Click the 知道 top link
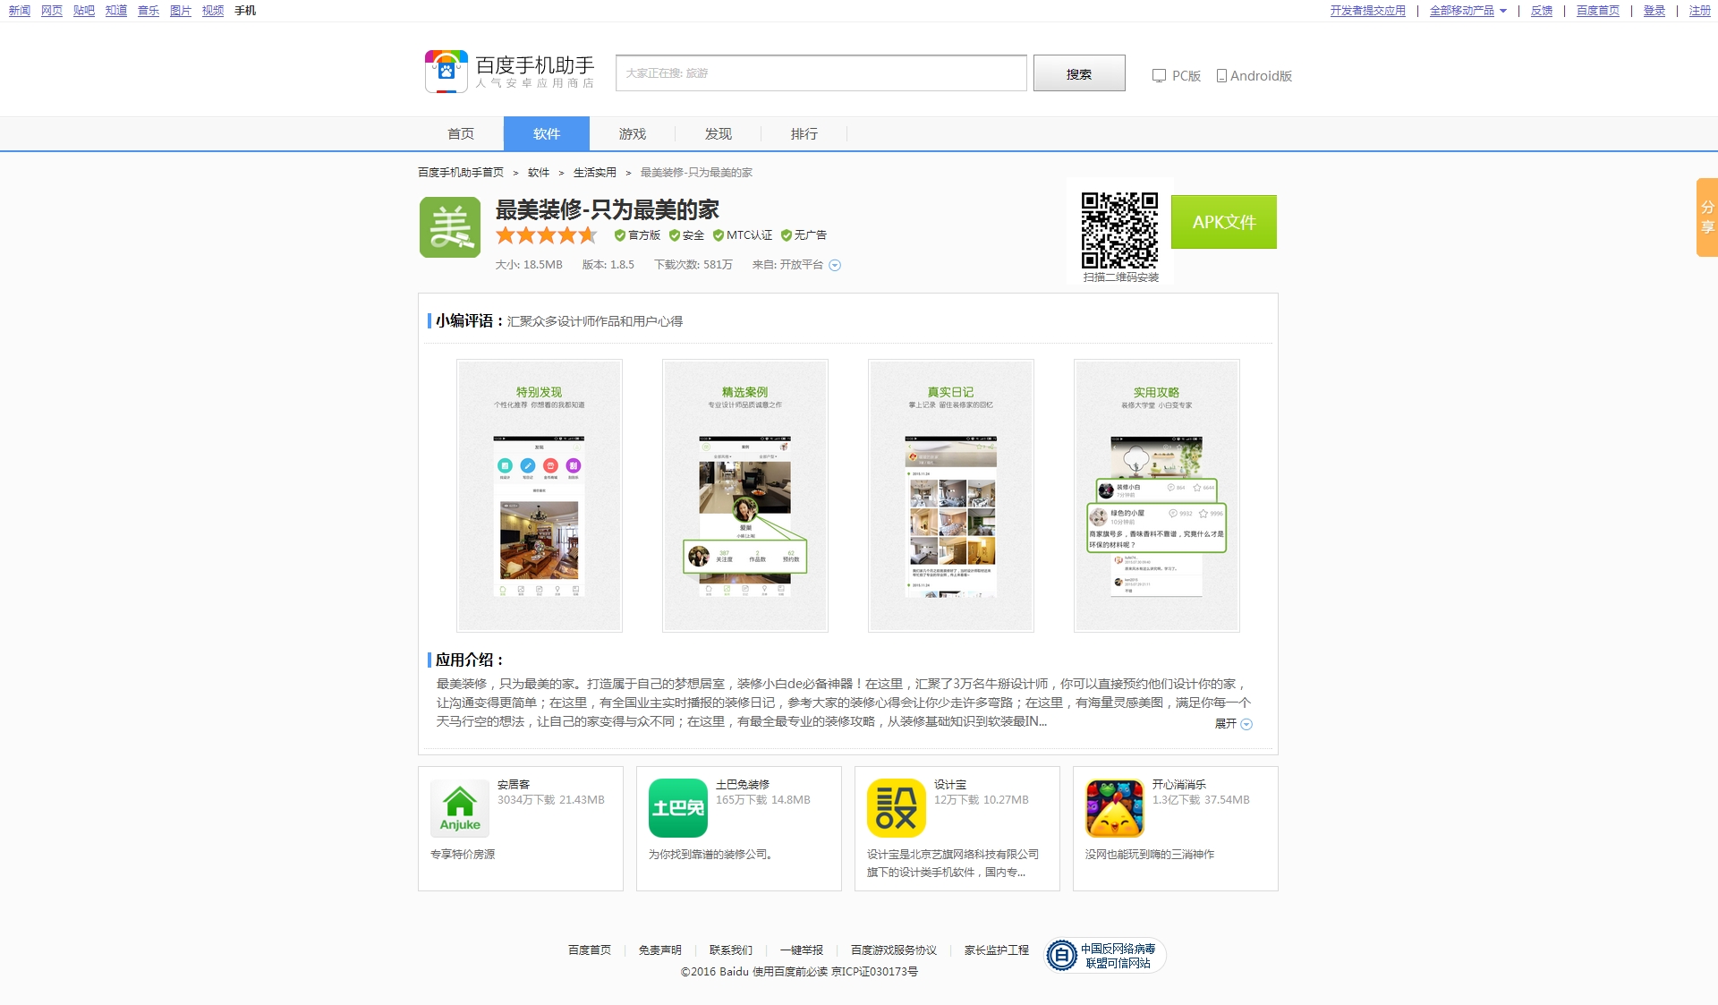 point(116,11)
